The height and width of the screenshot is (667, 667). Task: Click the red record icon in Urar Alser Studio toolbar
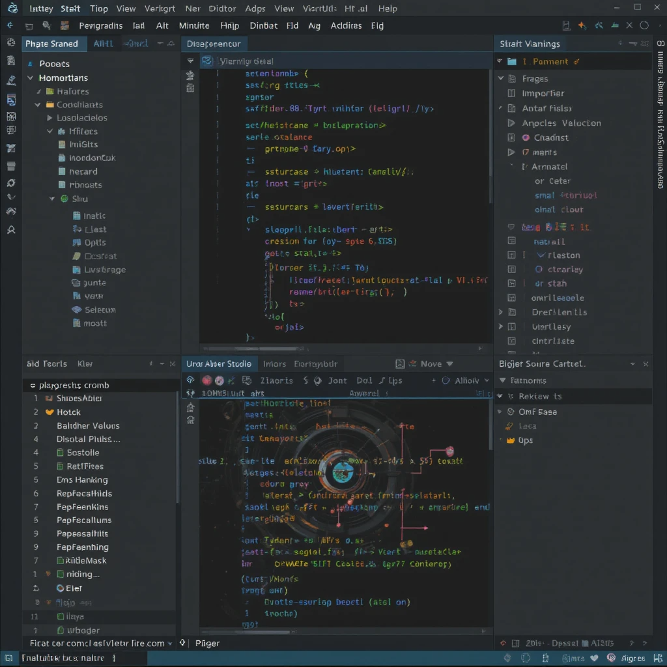(x=206, y=381)
